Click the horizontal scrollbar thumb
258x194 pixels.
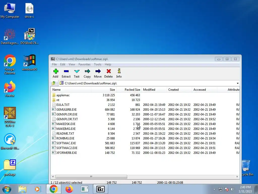[91, 177]
